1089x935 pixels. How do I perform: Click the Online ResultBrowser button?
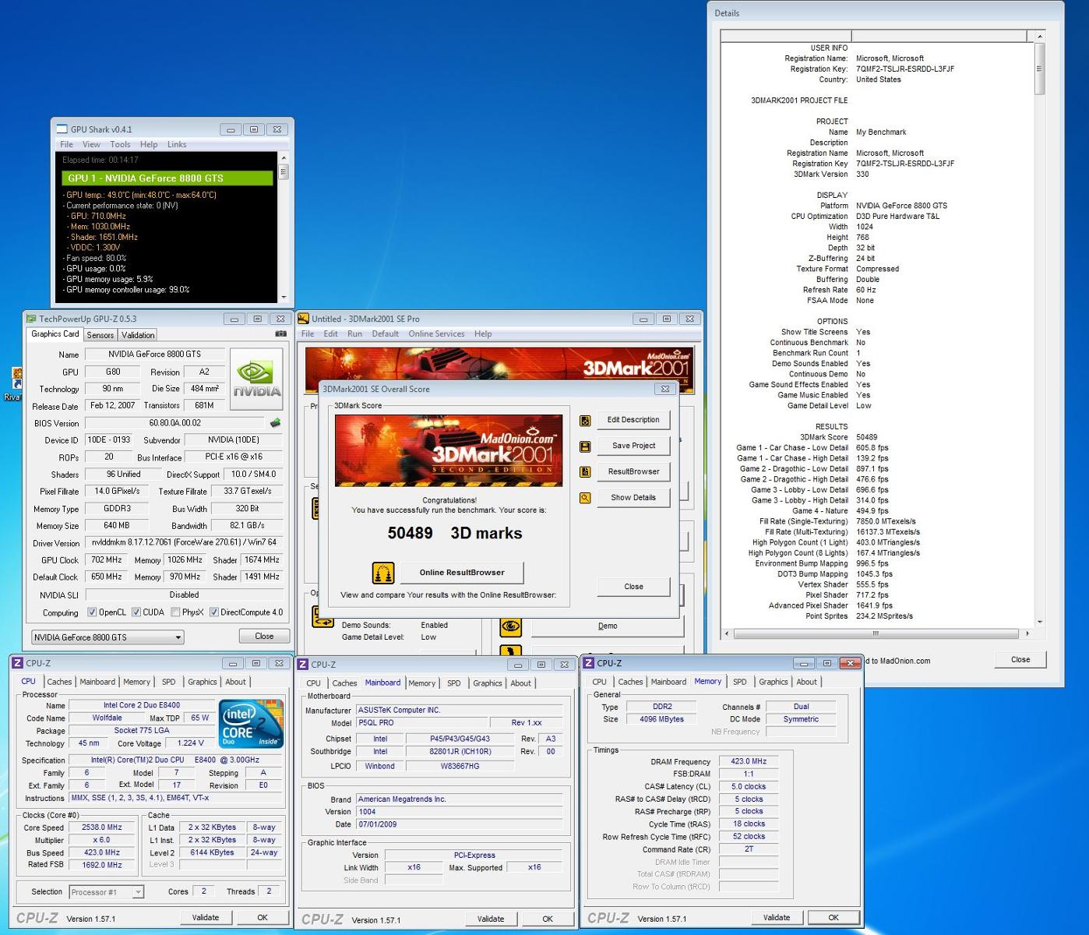coord(462,573)
